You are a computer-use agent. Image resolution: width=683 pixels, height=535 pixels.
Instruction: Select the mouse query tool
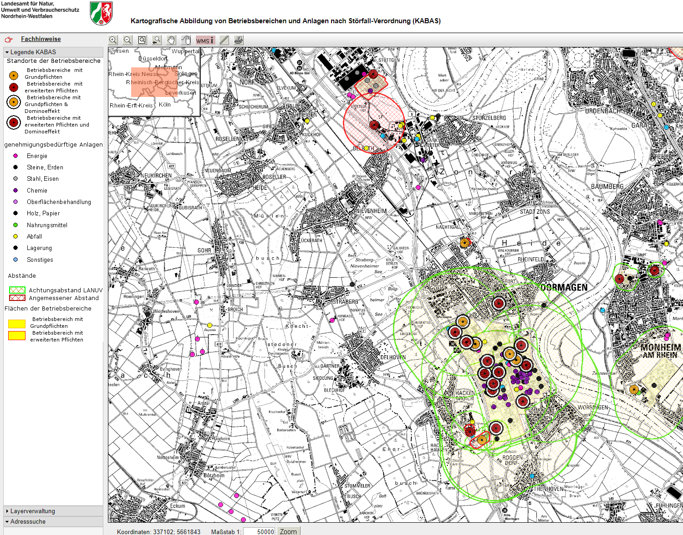click(186, 40)
